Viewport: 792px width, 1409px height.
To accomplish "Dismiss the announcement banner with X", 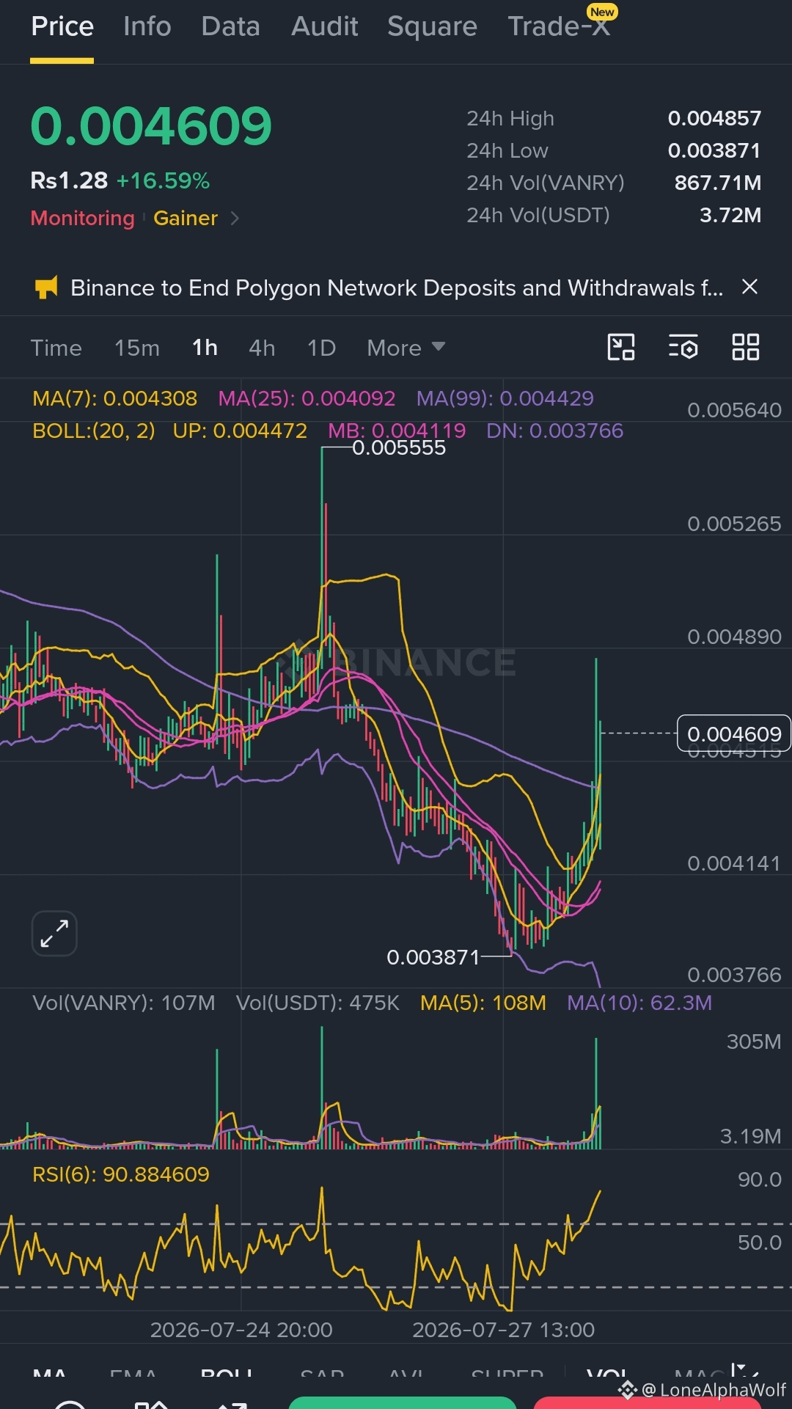I will tap(749, 287).
